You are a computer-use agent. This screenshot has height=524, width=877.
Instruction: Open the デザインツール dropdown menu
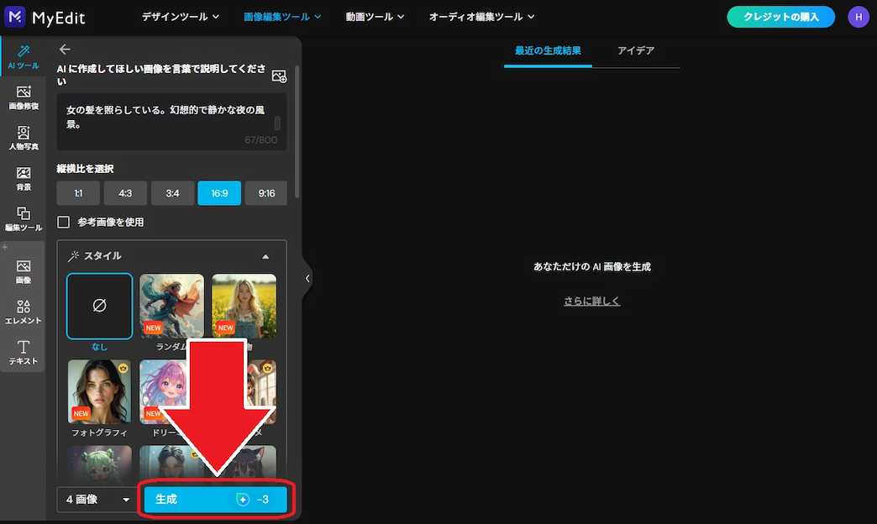coord(180,17)
